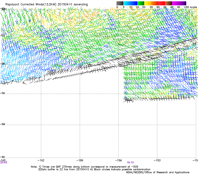Click the 'Times are GMT' note line

[x=85, y=167]
